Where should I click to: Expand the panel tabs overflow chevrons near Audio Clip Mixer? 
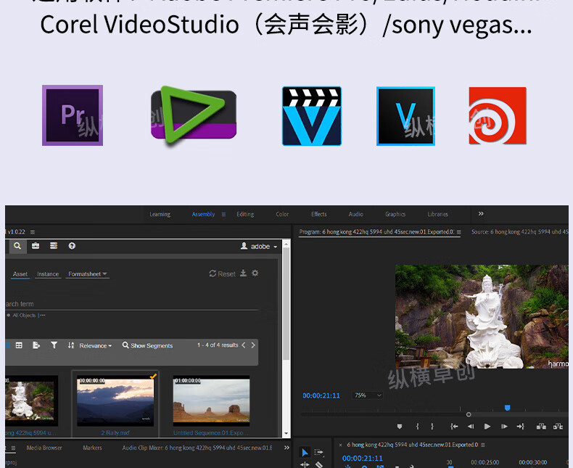(x=286, y=448)
